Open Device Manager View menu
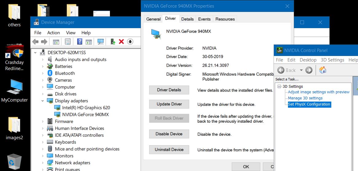The image size is (358, 171). click(x=71, y=33)
